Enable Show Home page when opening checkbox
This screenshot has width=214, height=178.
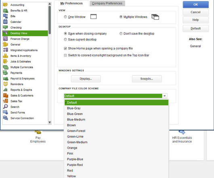click(65, 48)
